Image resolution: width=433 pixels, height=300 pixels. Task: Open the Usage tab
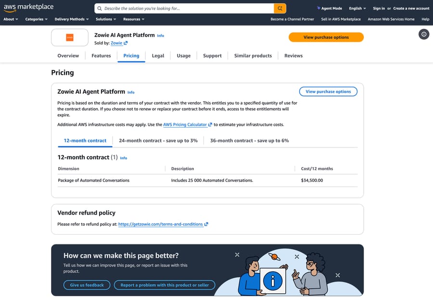(x=184, y=56)
